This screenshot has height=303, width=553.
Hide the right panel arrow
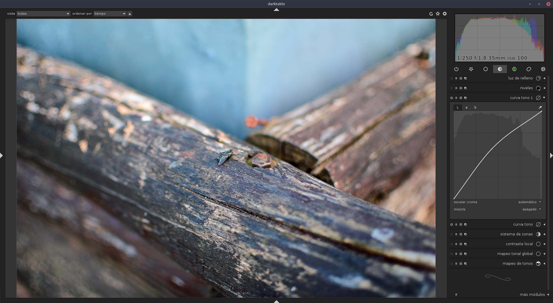tap(551, 156)
